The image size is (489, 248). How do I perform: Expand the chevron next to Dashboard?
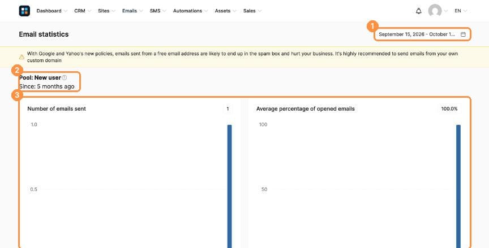click(65, 11)
